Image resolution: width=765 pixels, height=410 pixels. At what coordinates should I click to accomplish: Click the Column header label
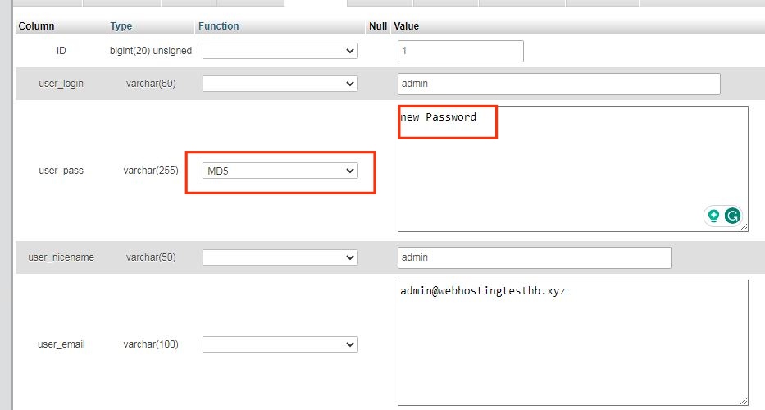[x=36, y=26]
